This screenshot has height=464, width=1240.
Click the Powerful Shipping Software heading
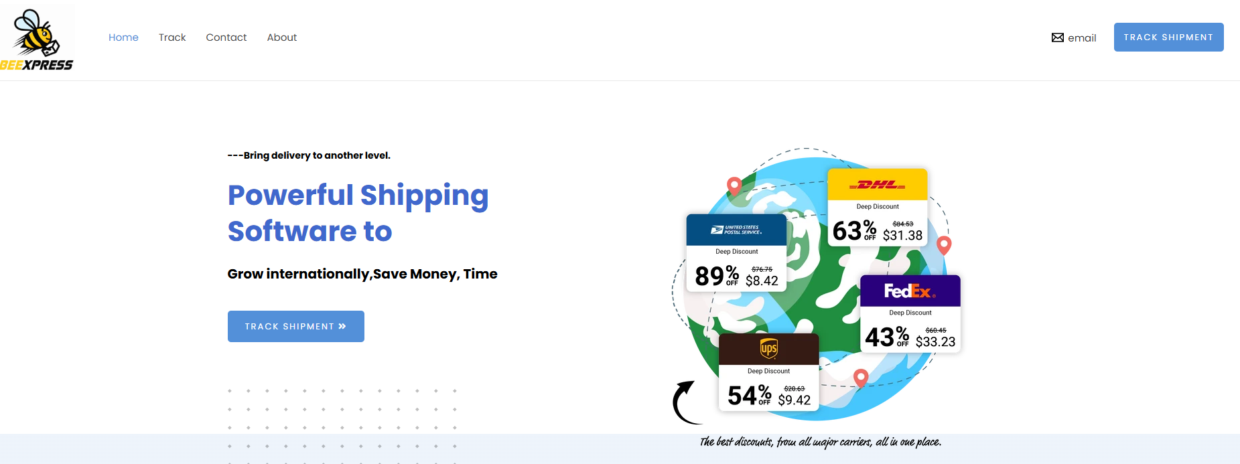coord(358,213)
